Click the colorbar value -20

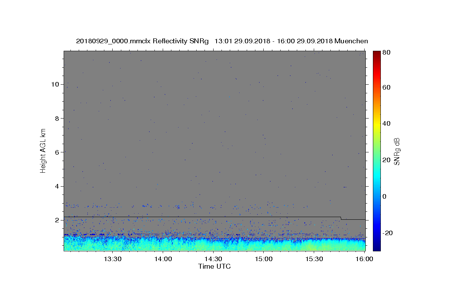(387, 233)
